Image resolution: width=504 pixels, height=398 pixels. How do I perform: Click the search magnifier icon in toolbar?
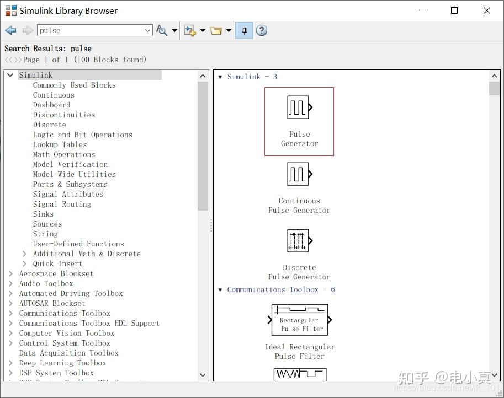(163, 30)
